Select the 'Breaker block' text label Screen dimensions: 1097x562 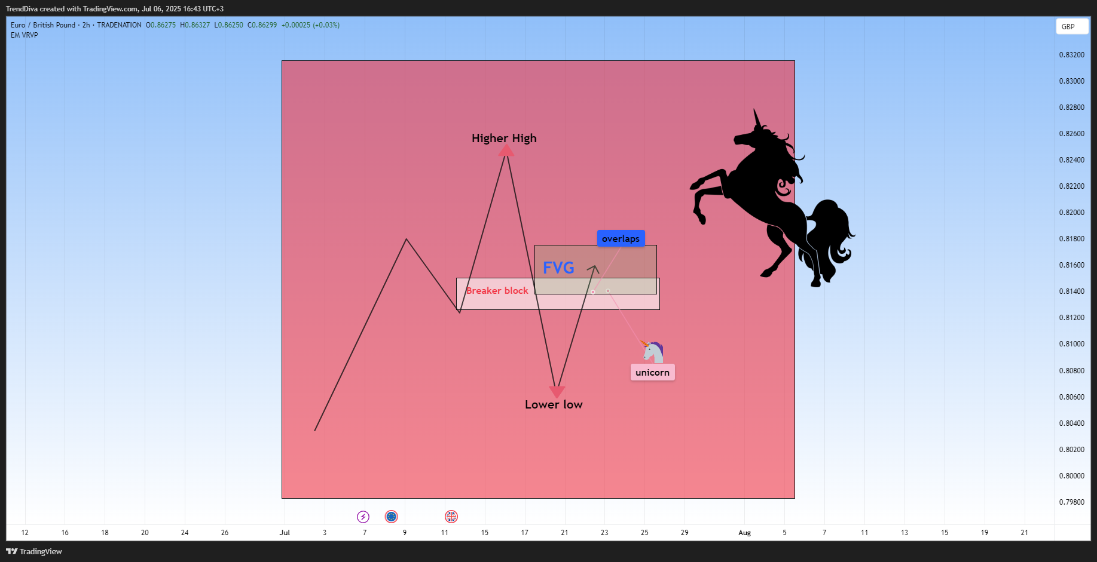point(497,291)
